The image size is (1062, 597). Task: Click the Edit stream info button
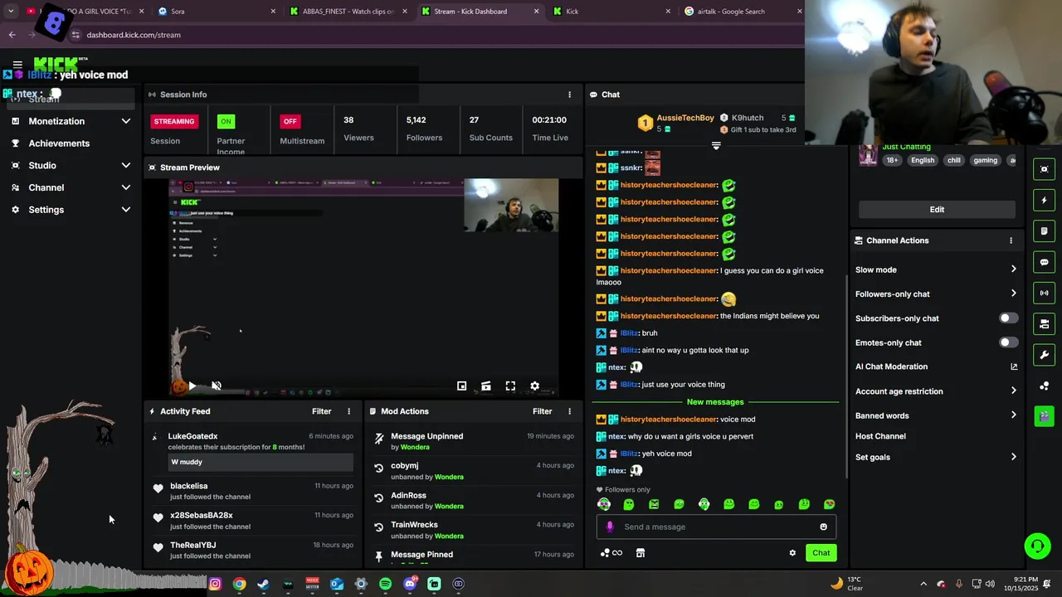[937, 210]
